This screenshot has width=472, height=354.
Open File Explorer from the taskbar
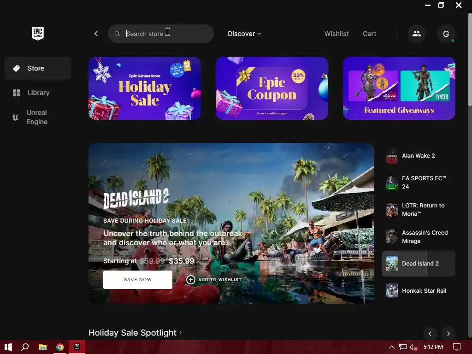click(x=43, y=347)
